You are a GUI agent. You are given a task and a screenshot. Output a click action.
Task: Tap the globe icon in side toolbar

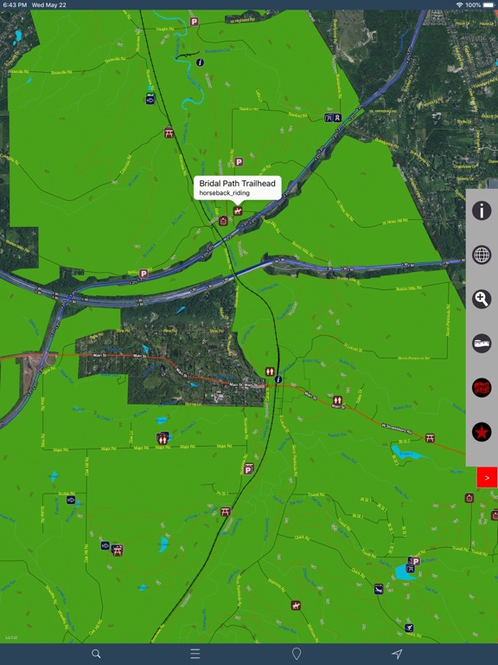[x=482, y=255]
